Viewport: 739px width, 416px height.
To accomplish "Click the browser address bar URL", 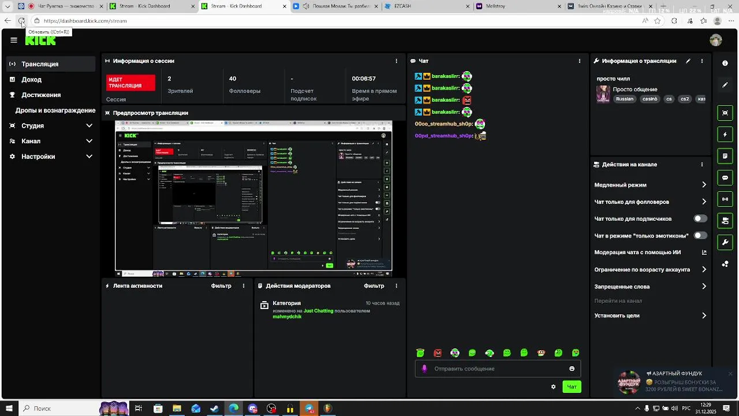I will (85, 21).
